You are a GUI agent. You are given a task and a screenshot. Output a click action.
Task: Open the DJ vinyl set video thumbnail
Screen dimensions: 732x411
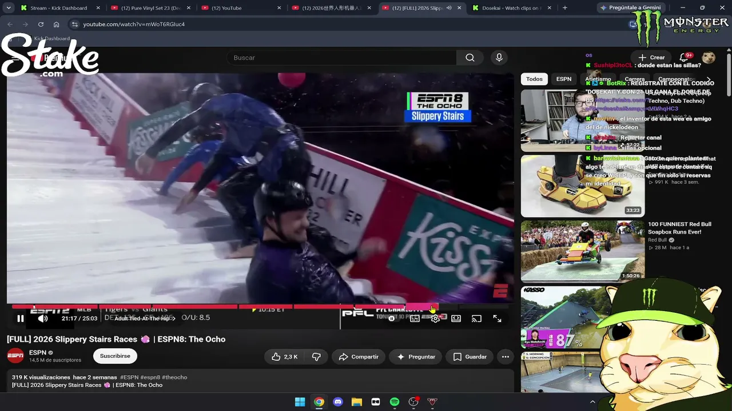(582, 120)
